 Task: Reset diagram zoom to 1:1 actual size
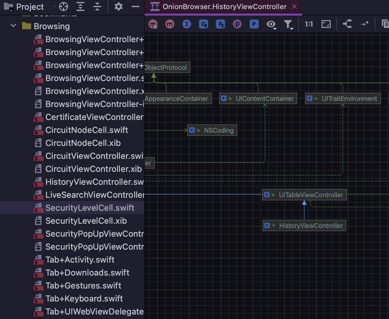pos(309,24)
